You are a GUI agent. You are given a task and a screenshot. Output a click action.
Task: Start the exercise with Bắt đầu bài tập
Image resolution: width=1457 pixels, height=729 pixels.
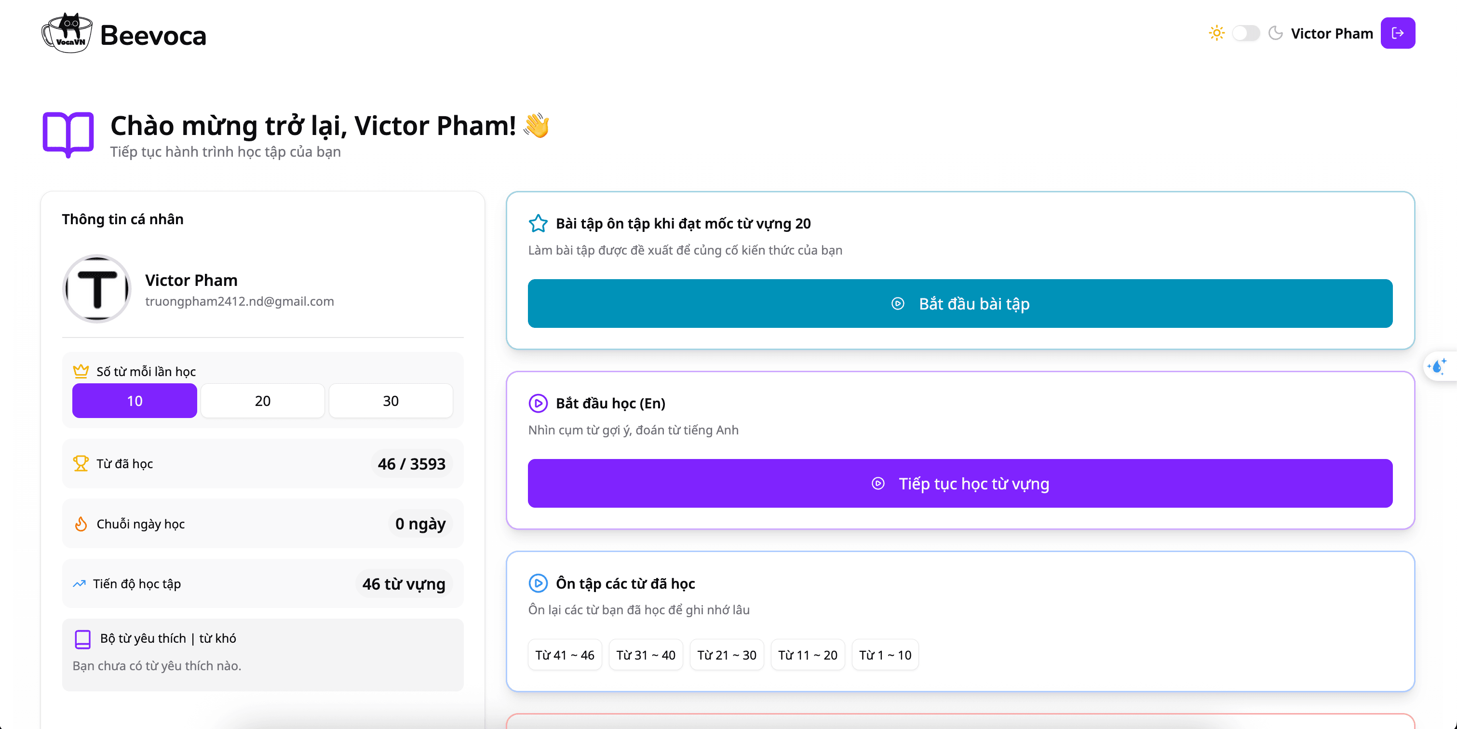[960, 304]
